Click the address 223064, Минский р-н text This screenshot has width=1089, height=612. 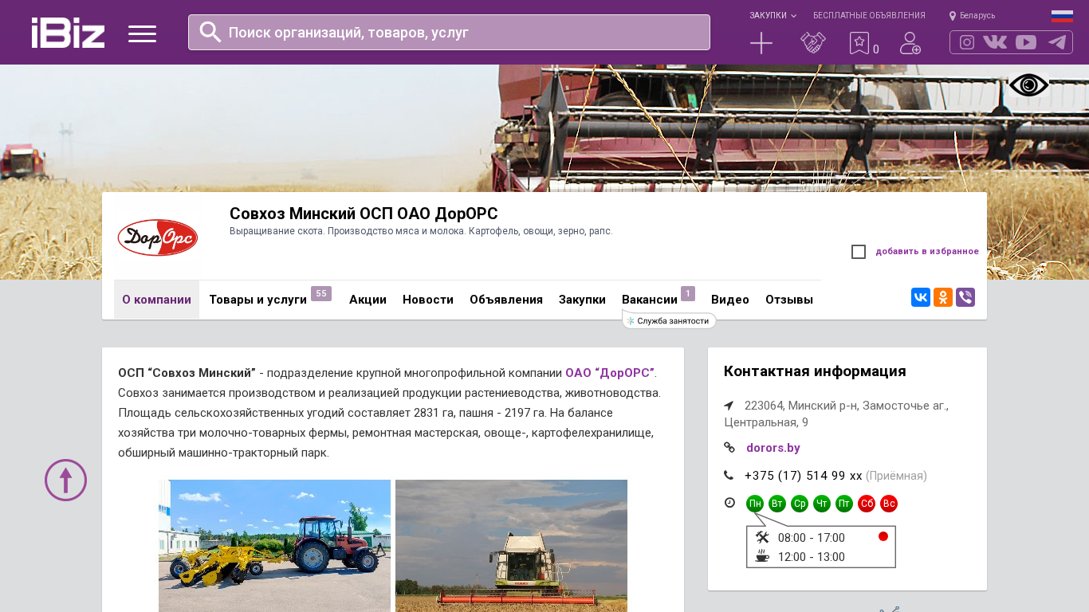click(836, 414)
